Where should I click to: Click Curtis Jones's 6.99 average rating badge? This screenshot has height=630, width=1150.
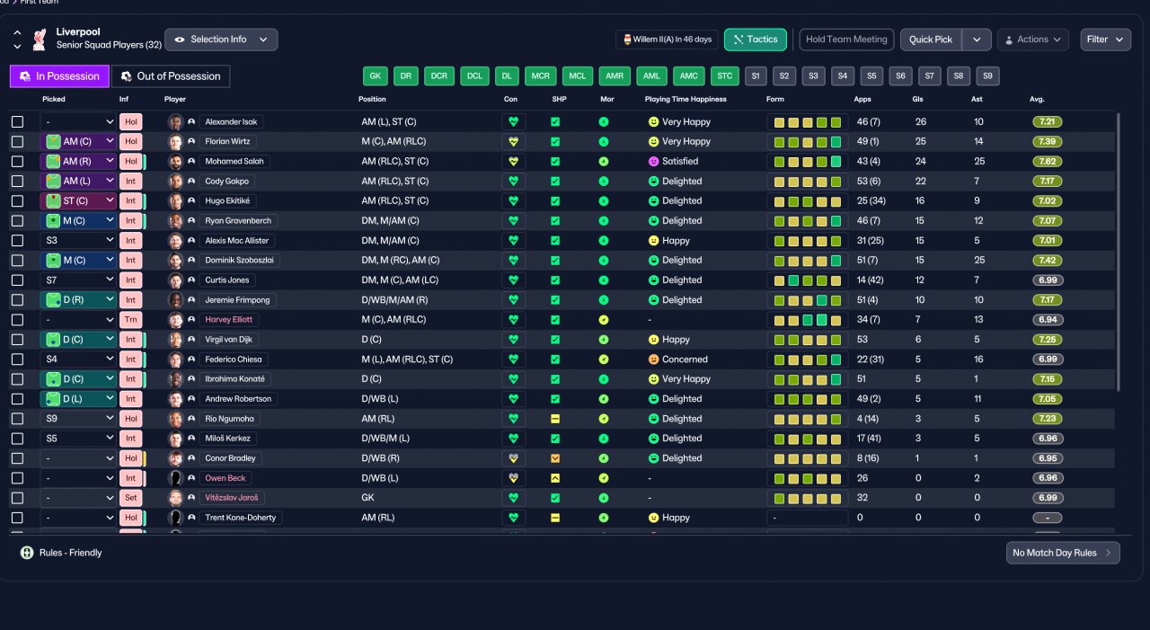point(1047,280)
